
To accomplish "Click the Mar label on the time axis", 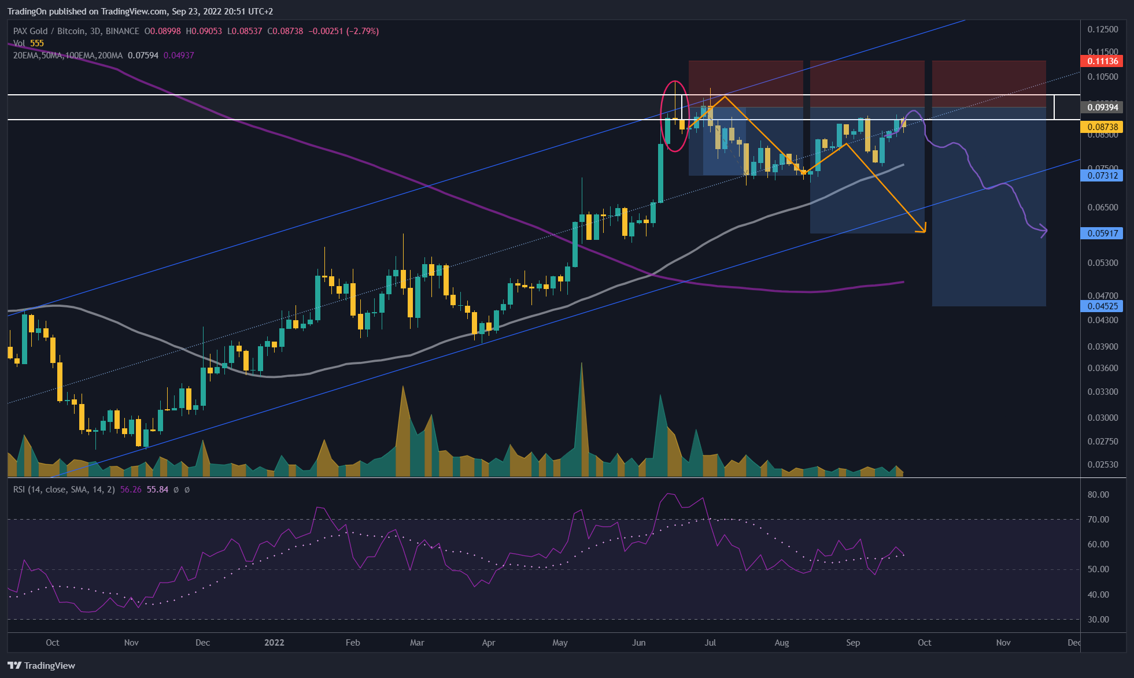I will 417,642.
